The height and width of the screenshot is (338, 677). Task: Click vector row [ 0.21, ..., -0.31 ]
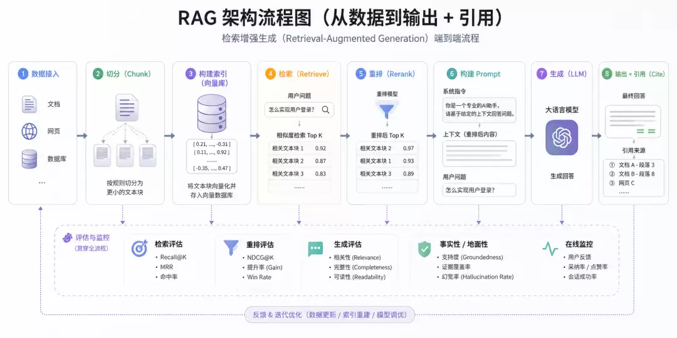212,144
